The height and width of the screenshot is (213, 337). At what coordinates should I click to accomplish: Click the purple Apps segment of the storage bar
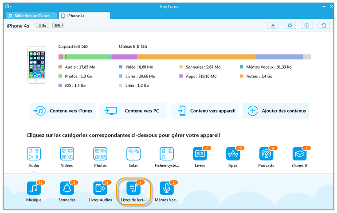tap(124, 57)
